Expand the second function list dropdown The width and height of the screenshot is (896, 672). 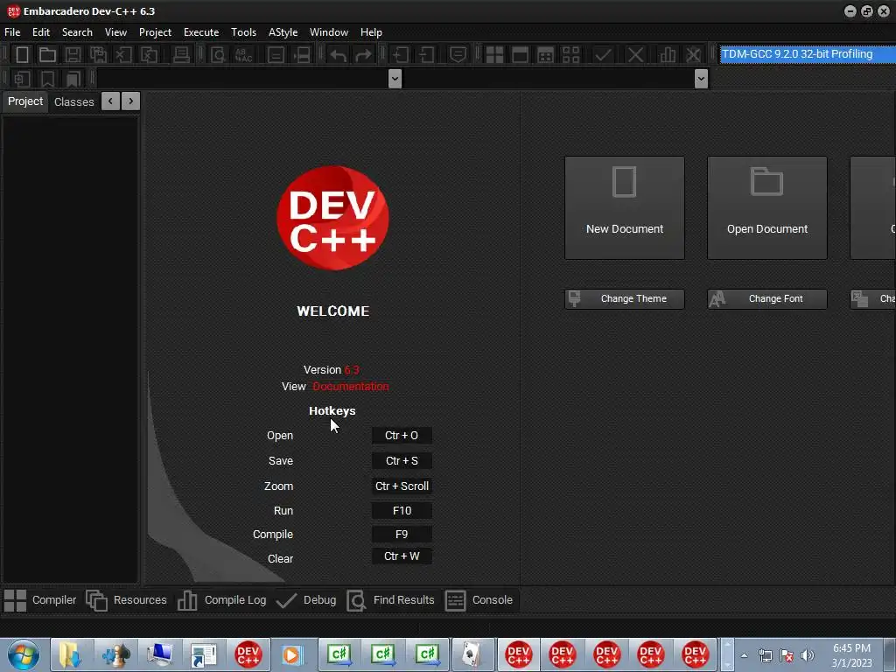701,79
